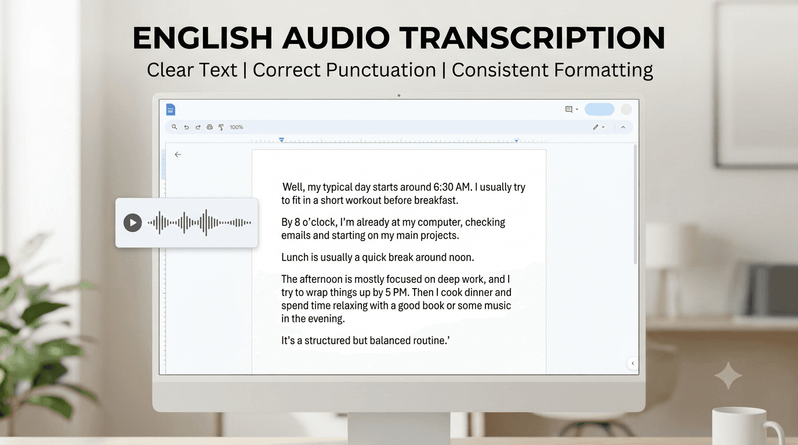Viewport: 798px width, 445px height.
Task: Click the back arrow left of the document
Action: pyautogui.click(x=178, y=155)
